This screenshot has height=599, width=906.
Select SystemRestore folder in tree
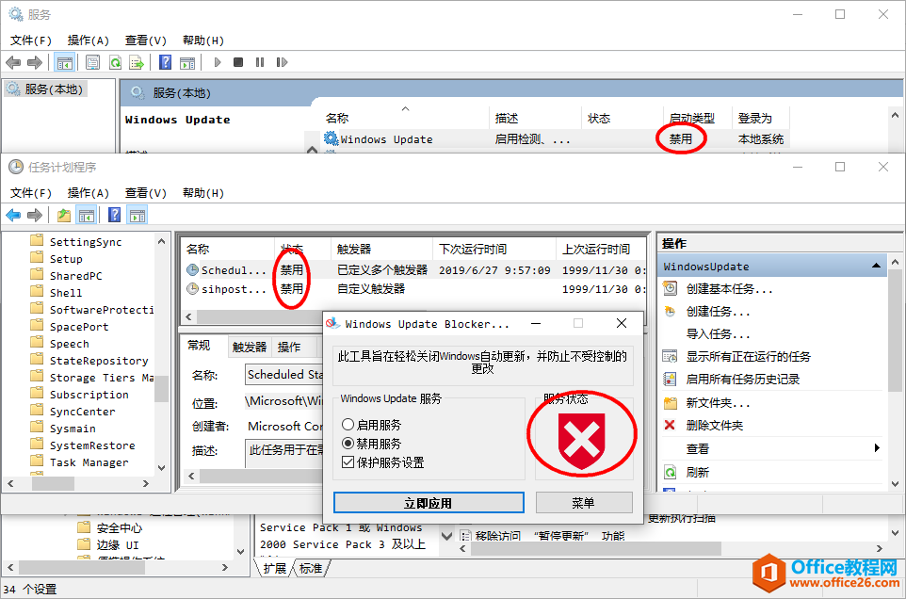pyautogui.click(x=92, y=445)
